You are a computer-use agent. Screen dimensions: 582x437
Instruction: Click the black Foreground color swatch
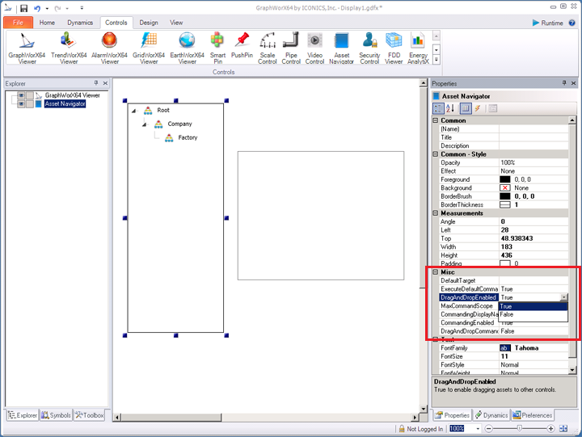coord(505,179)
